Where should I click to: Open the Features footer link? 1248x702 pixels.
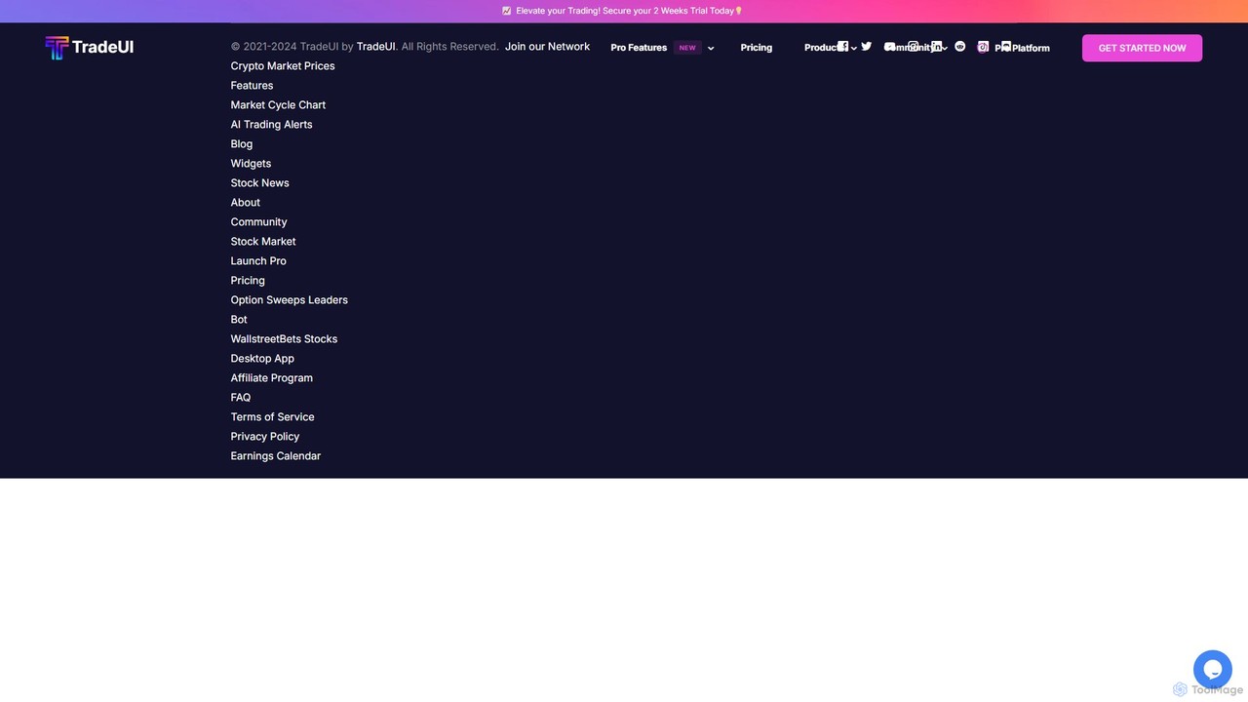click(252, 86)
